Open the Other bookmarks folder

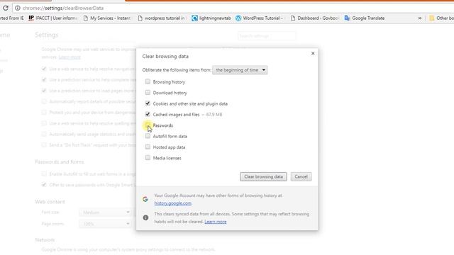tap(441, 18)
